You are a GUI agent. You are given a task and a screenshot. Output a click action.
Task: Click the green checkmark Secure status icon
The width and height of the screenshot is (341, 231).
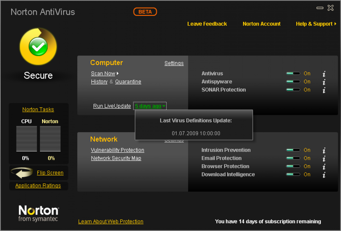point(38,47)
